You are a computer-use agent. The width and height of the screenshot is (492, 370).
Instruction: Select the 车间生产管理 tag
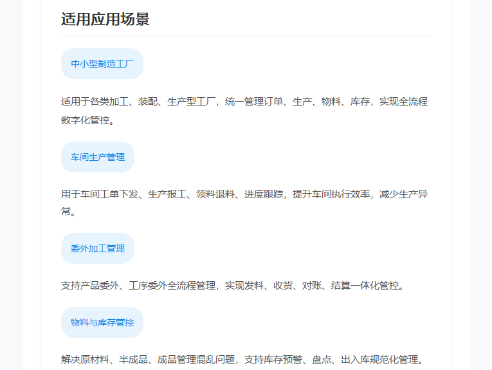(x=98, y=157)
